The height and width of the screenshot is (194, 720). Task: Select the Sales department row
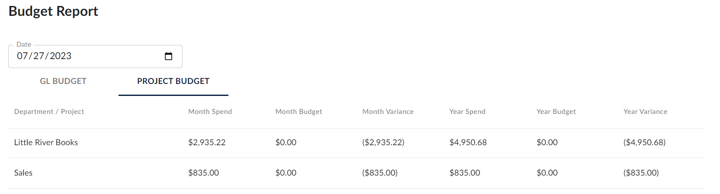23,173
